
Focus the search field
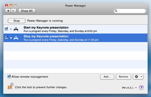(x=130, y=11)
